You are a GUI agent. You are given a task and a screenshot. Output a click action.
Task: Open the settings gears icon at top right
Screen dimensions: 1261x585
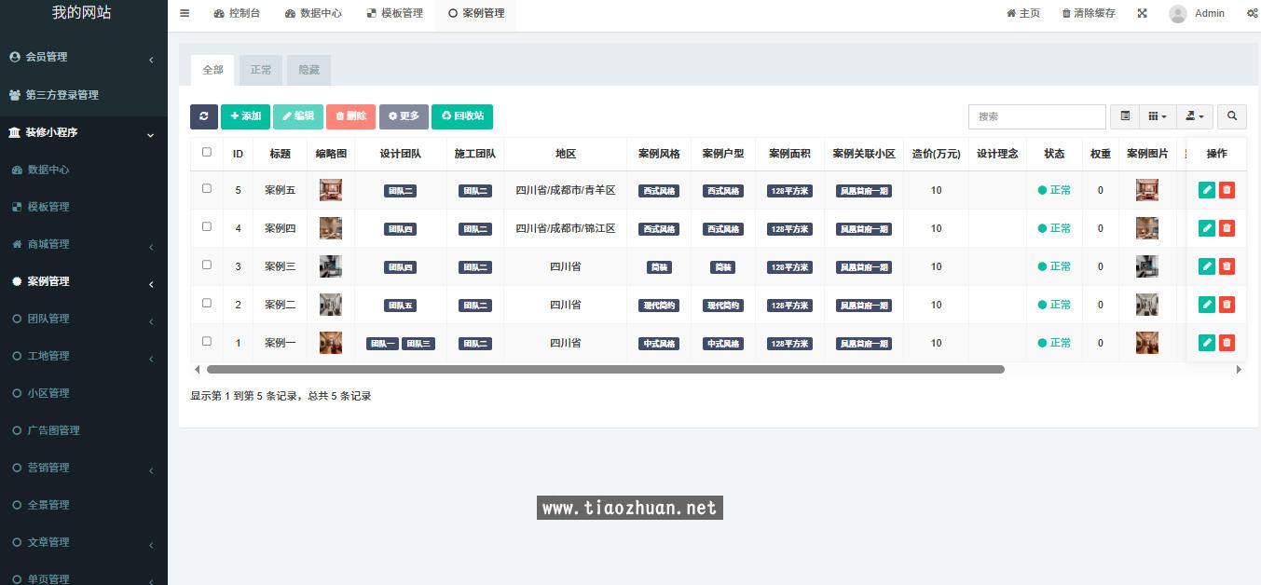(x=1252, y=13)
